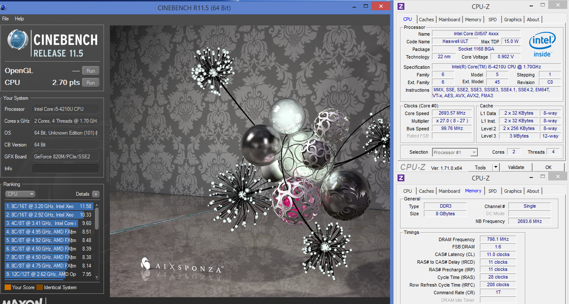Run the CPU benchmark
Image resolution: width=569 pixels, height=304 pixels.
[x=91, y=83]
